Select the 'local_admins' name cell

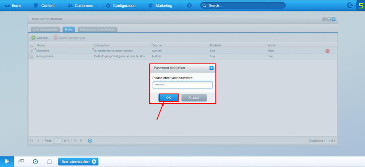click(x=64, y=56)
